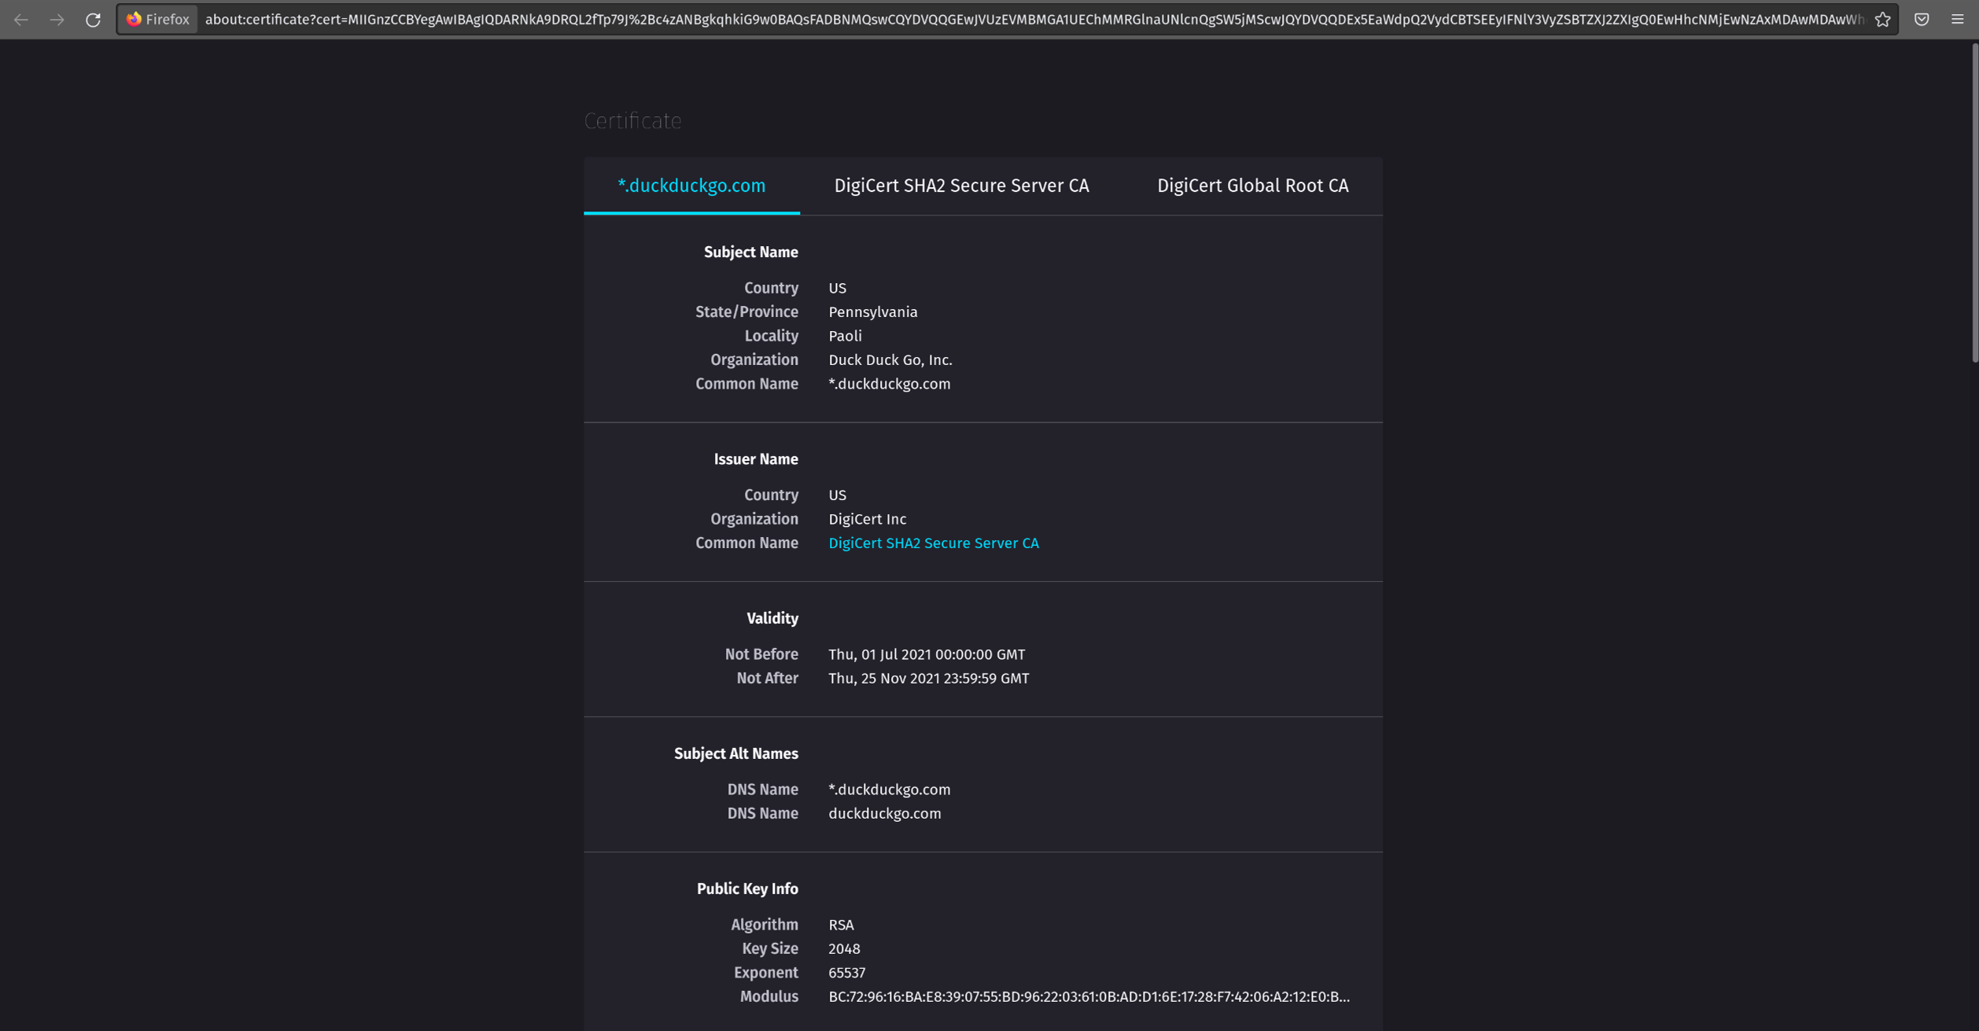Click the Firefox identity icon in address bar
Viewport: 1979px width, 1031px height.
click(157, 20)
